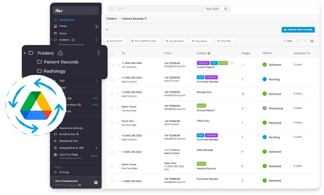Viewport: 324px width, 195px height.
Task: Open three-dot menu beside Test item
Action: tap(97, 81)
